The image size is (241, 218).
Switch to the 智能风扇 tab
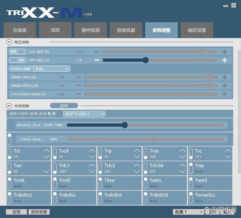click(126, 30)
